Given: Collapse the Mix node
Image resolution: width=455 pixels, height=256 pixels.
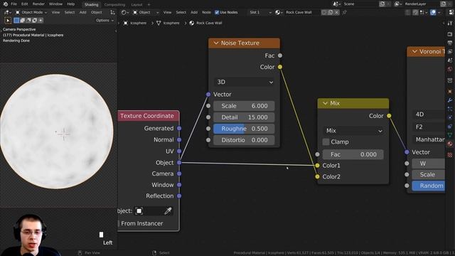Looking at the screenshot, I should (325, 103).
